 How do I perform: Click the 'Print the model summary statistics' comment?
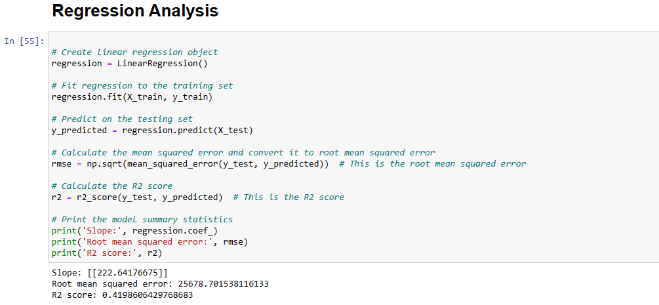142,219
